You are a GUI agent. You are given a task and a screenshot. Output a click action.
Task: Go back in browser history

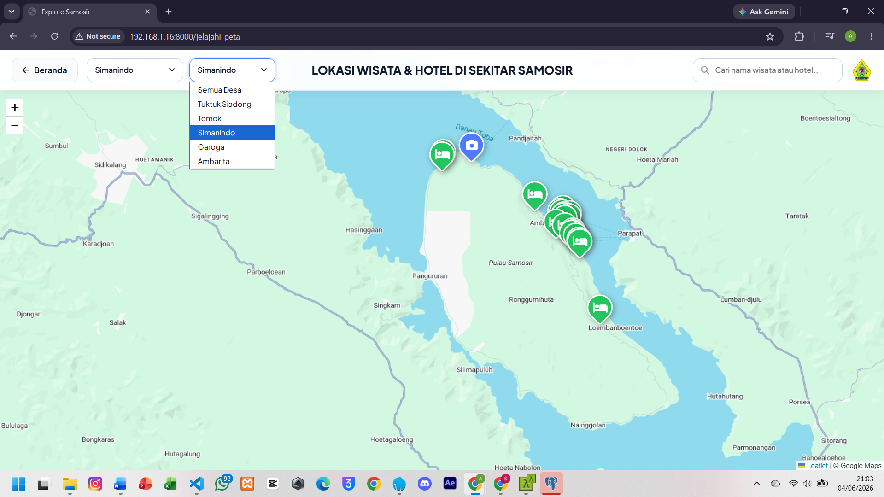coord(13,36)
